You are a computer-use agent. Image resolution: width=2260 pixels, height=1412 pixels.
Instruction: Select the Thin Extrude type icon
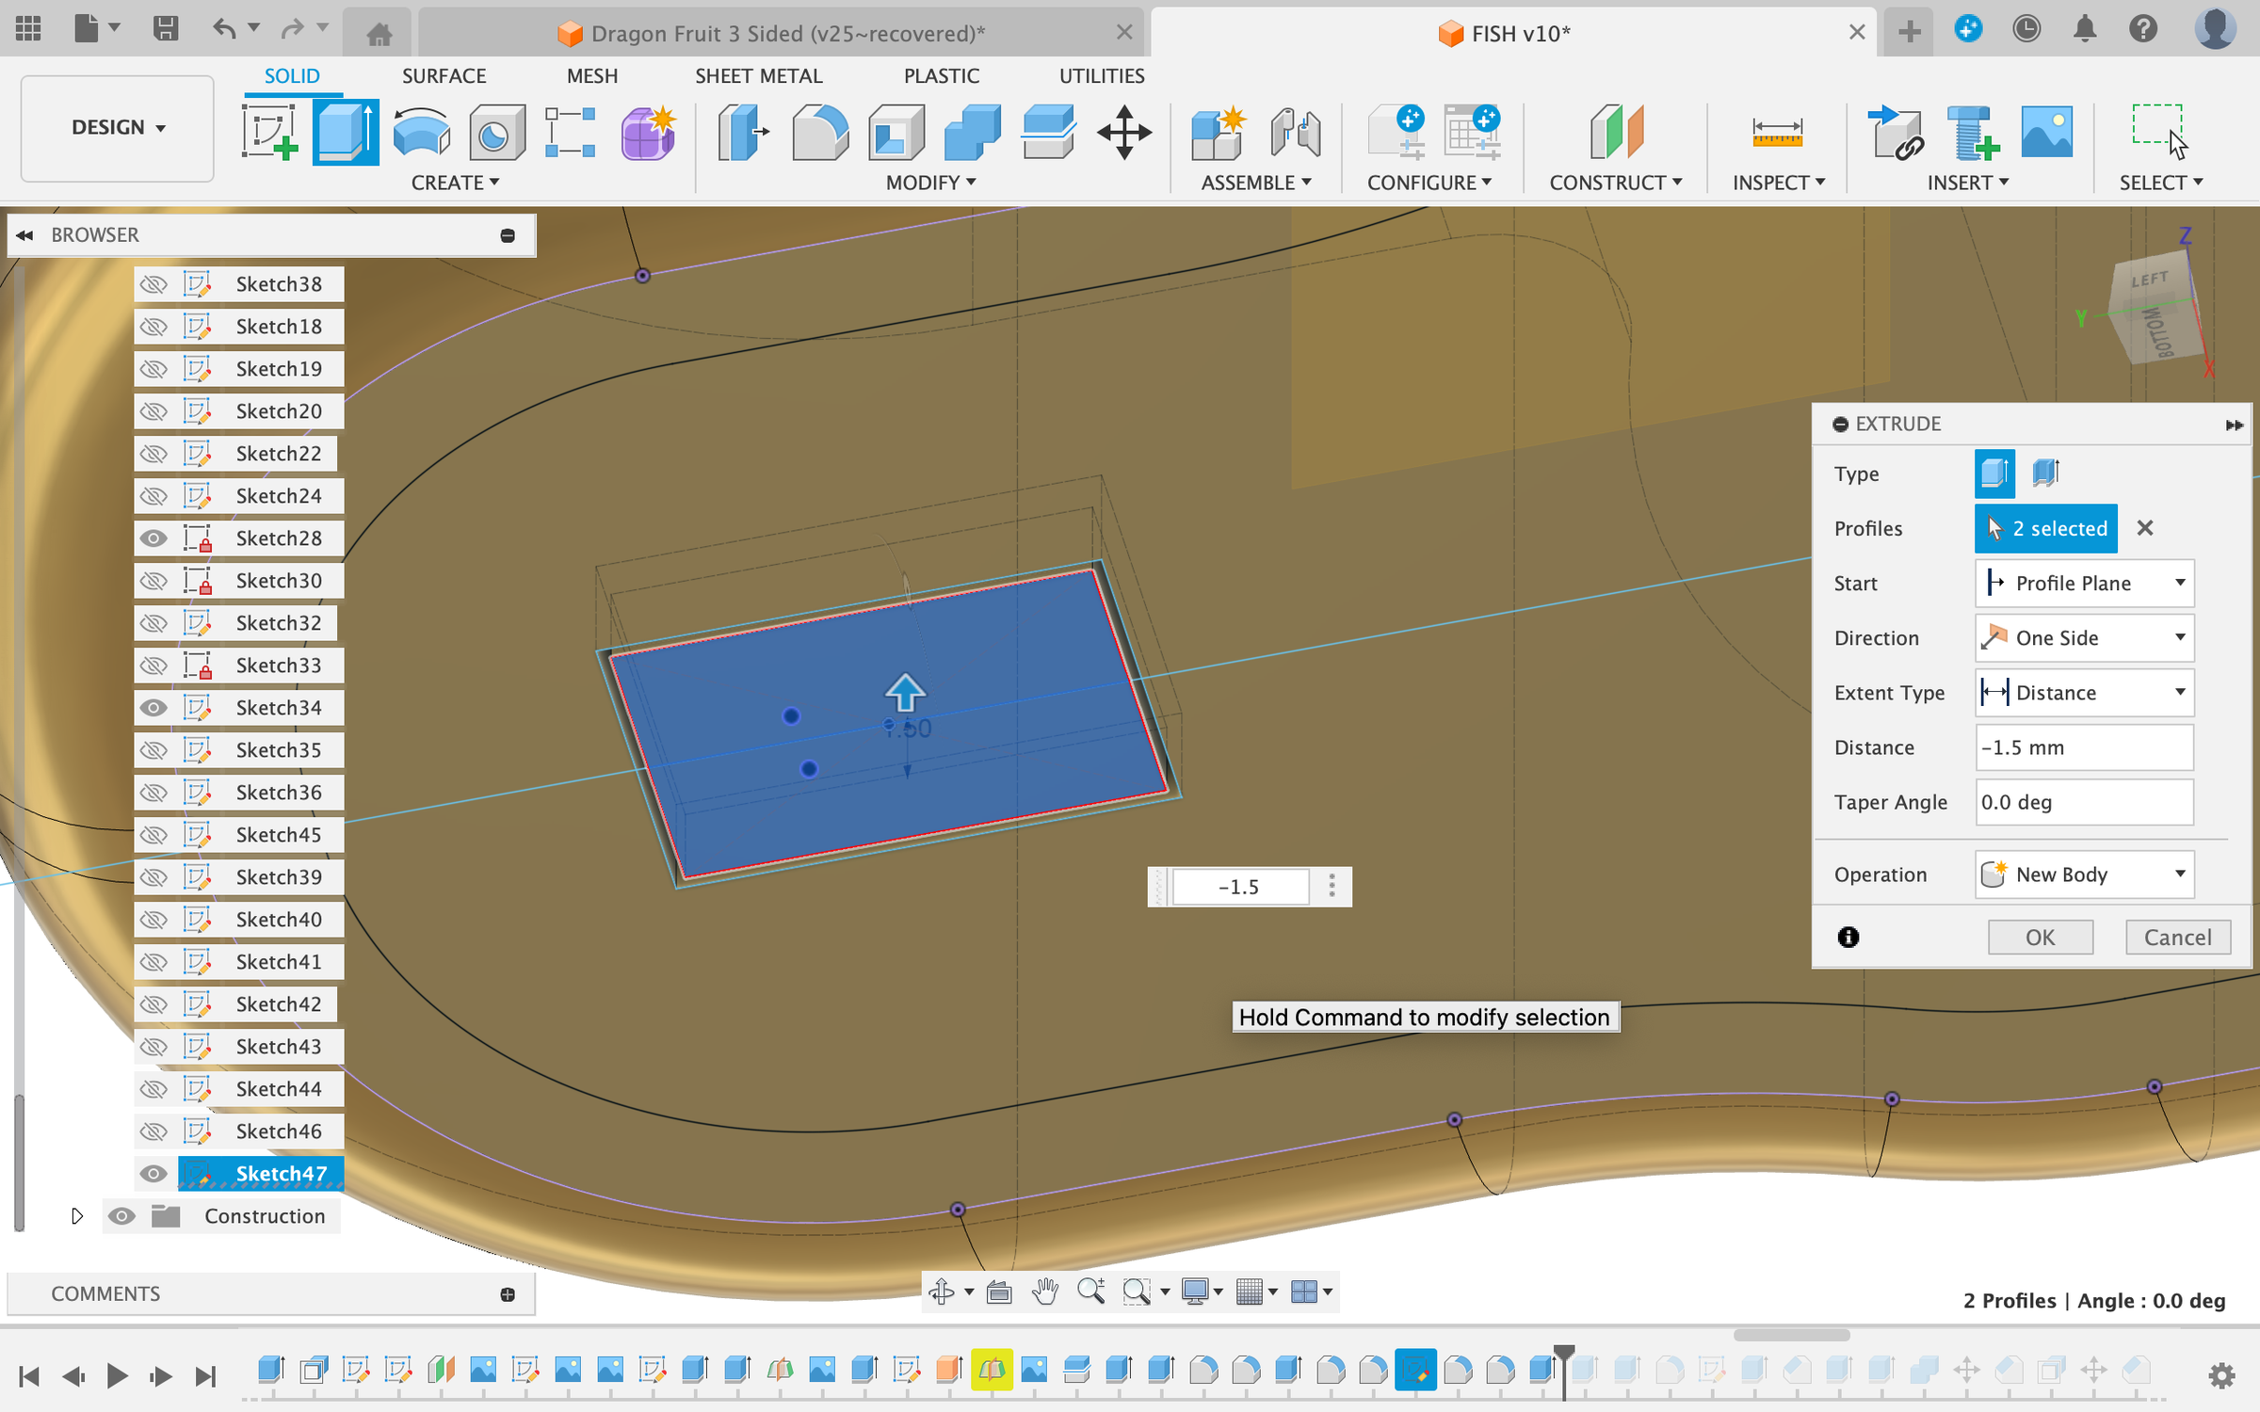(2045, 473)
